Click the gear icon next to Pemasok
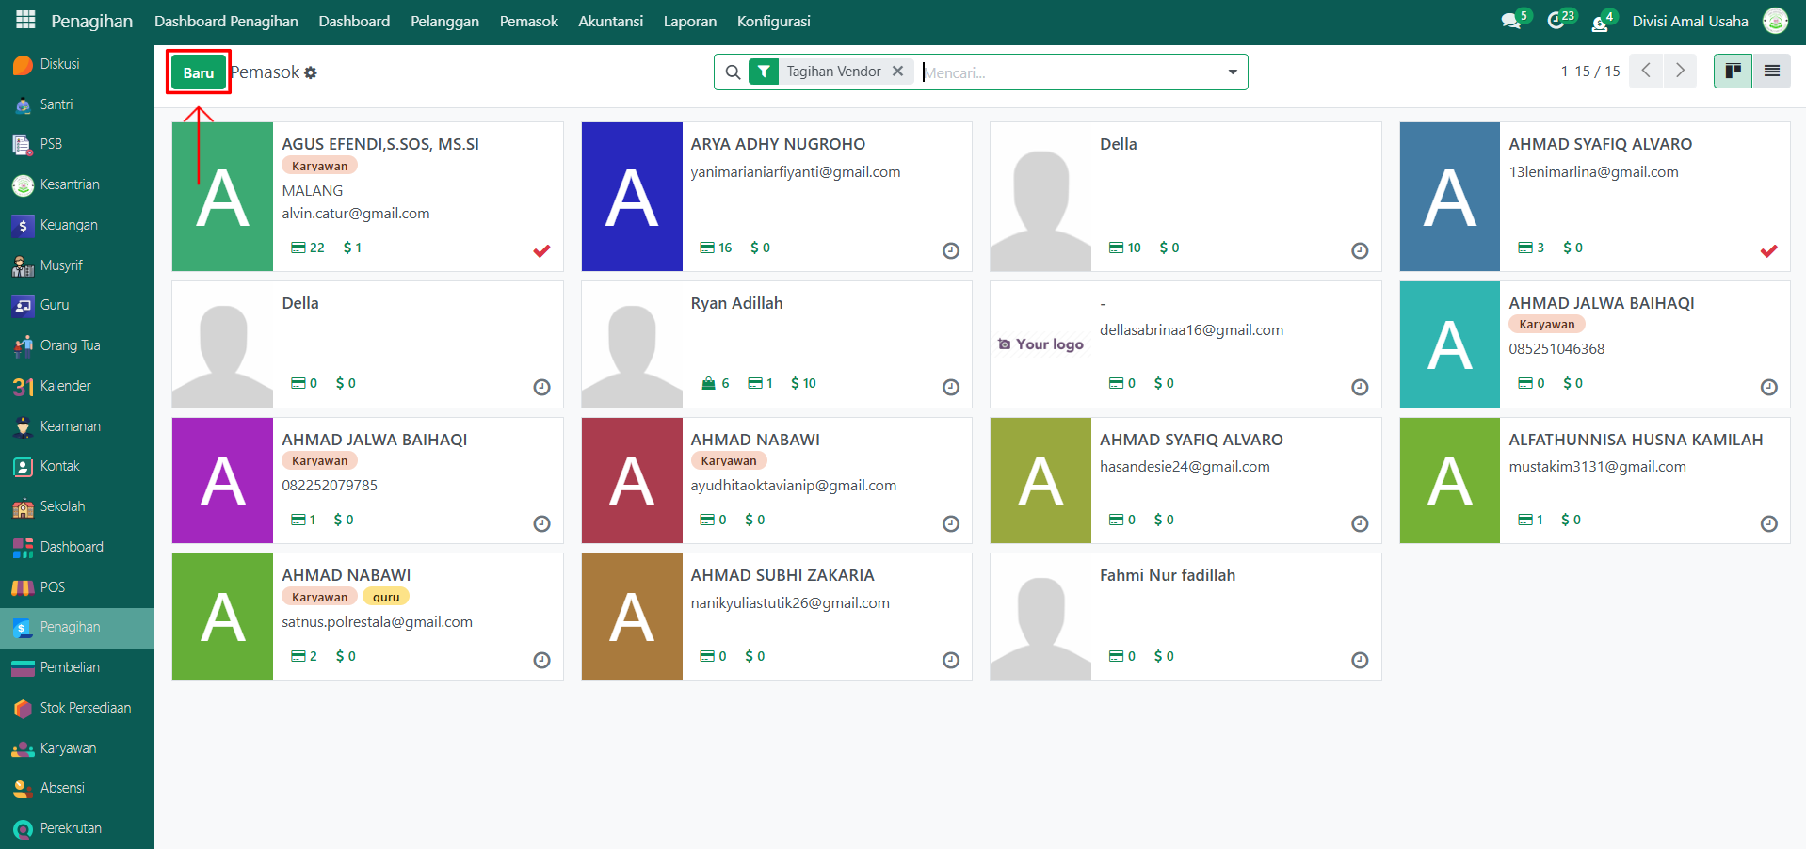 click(311, 73)
